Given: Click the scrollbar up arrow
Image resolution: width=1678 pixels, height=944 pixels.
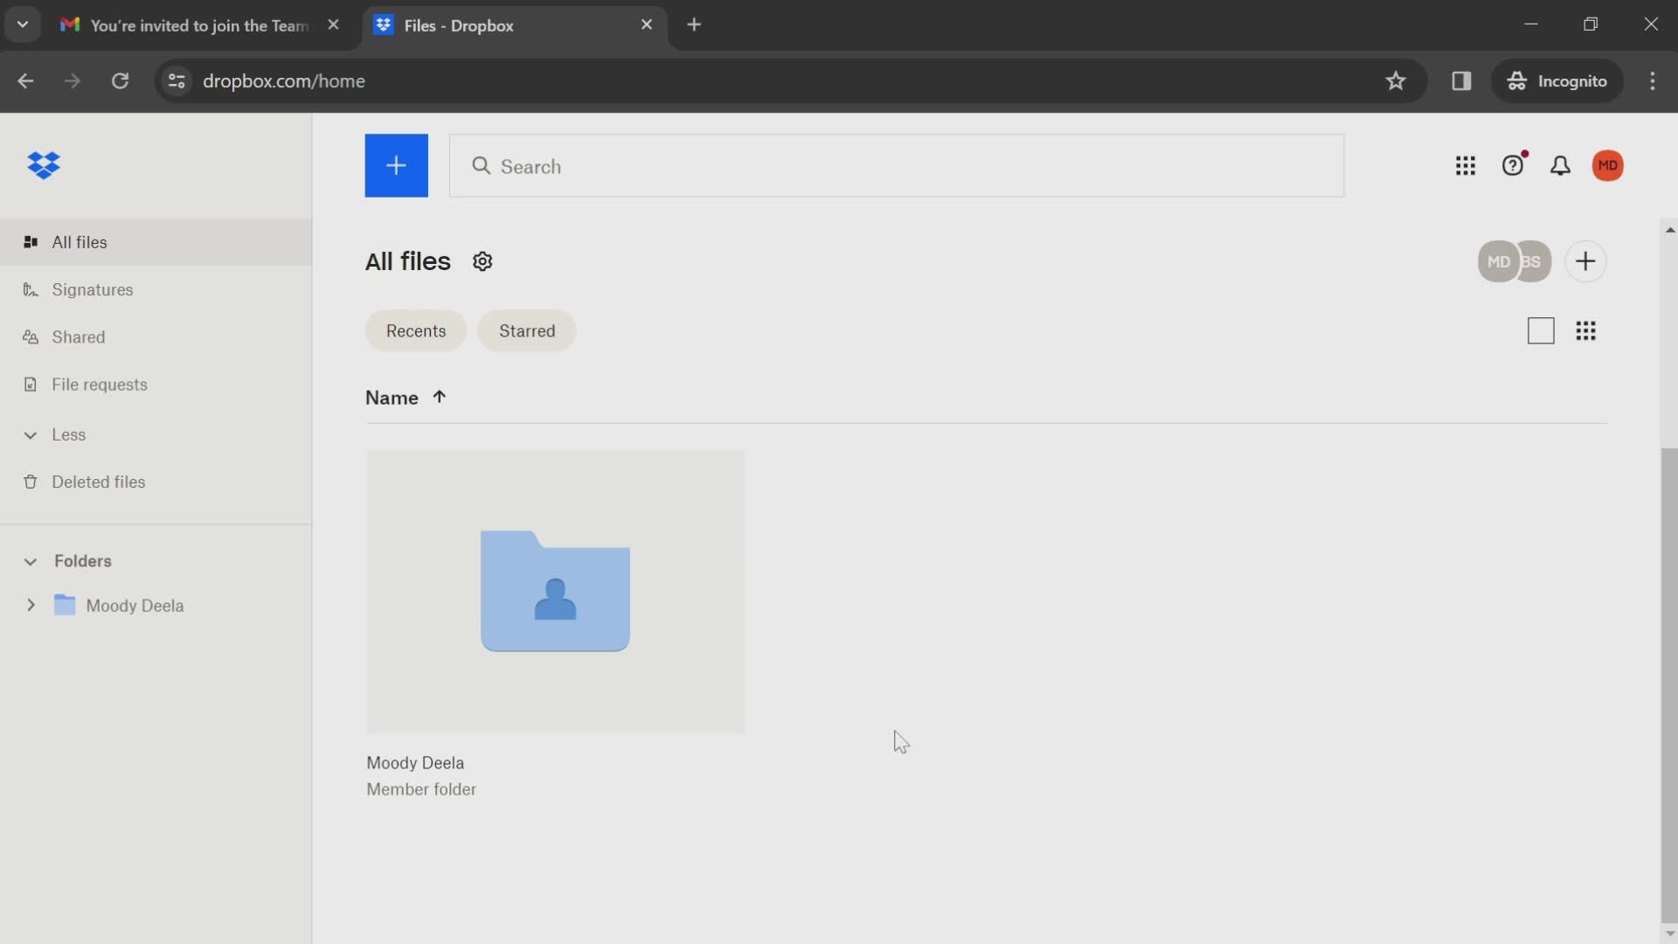Looking at the screenshot, I should [1669, 230].
